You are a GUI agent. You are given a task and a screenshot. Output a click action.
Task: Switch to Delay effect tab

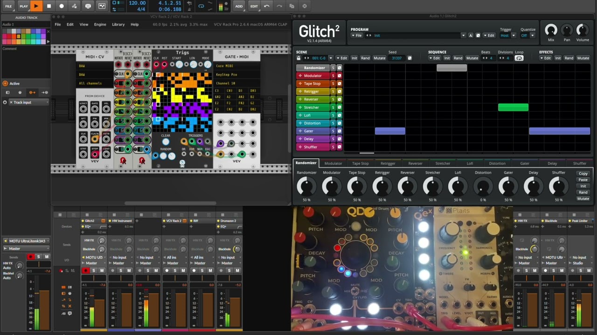(x=552, y=163)
